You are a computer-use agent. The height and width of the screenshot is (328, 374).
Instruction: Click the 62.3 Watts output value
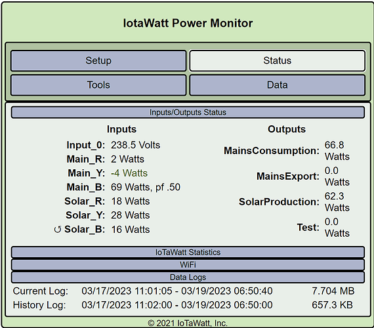coord(337,202)
